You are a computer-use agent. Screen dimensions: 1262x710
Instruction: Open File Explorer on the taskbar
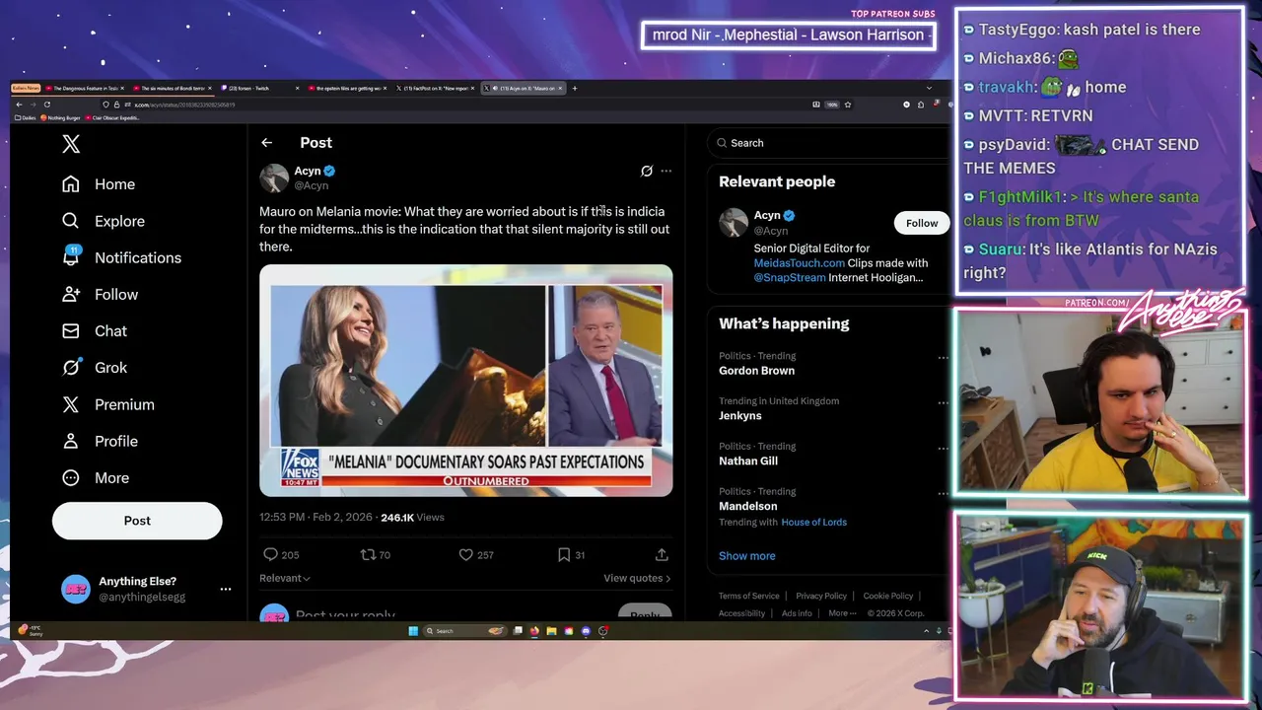coord(551,631)
